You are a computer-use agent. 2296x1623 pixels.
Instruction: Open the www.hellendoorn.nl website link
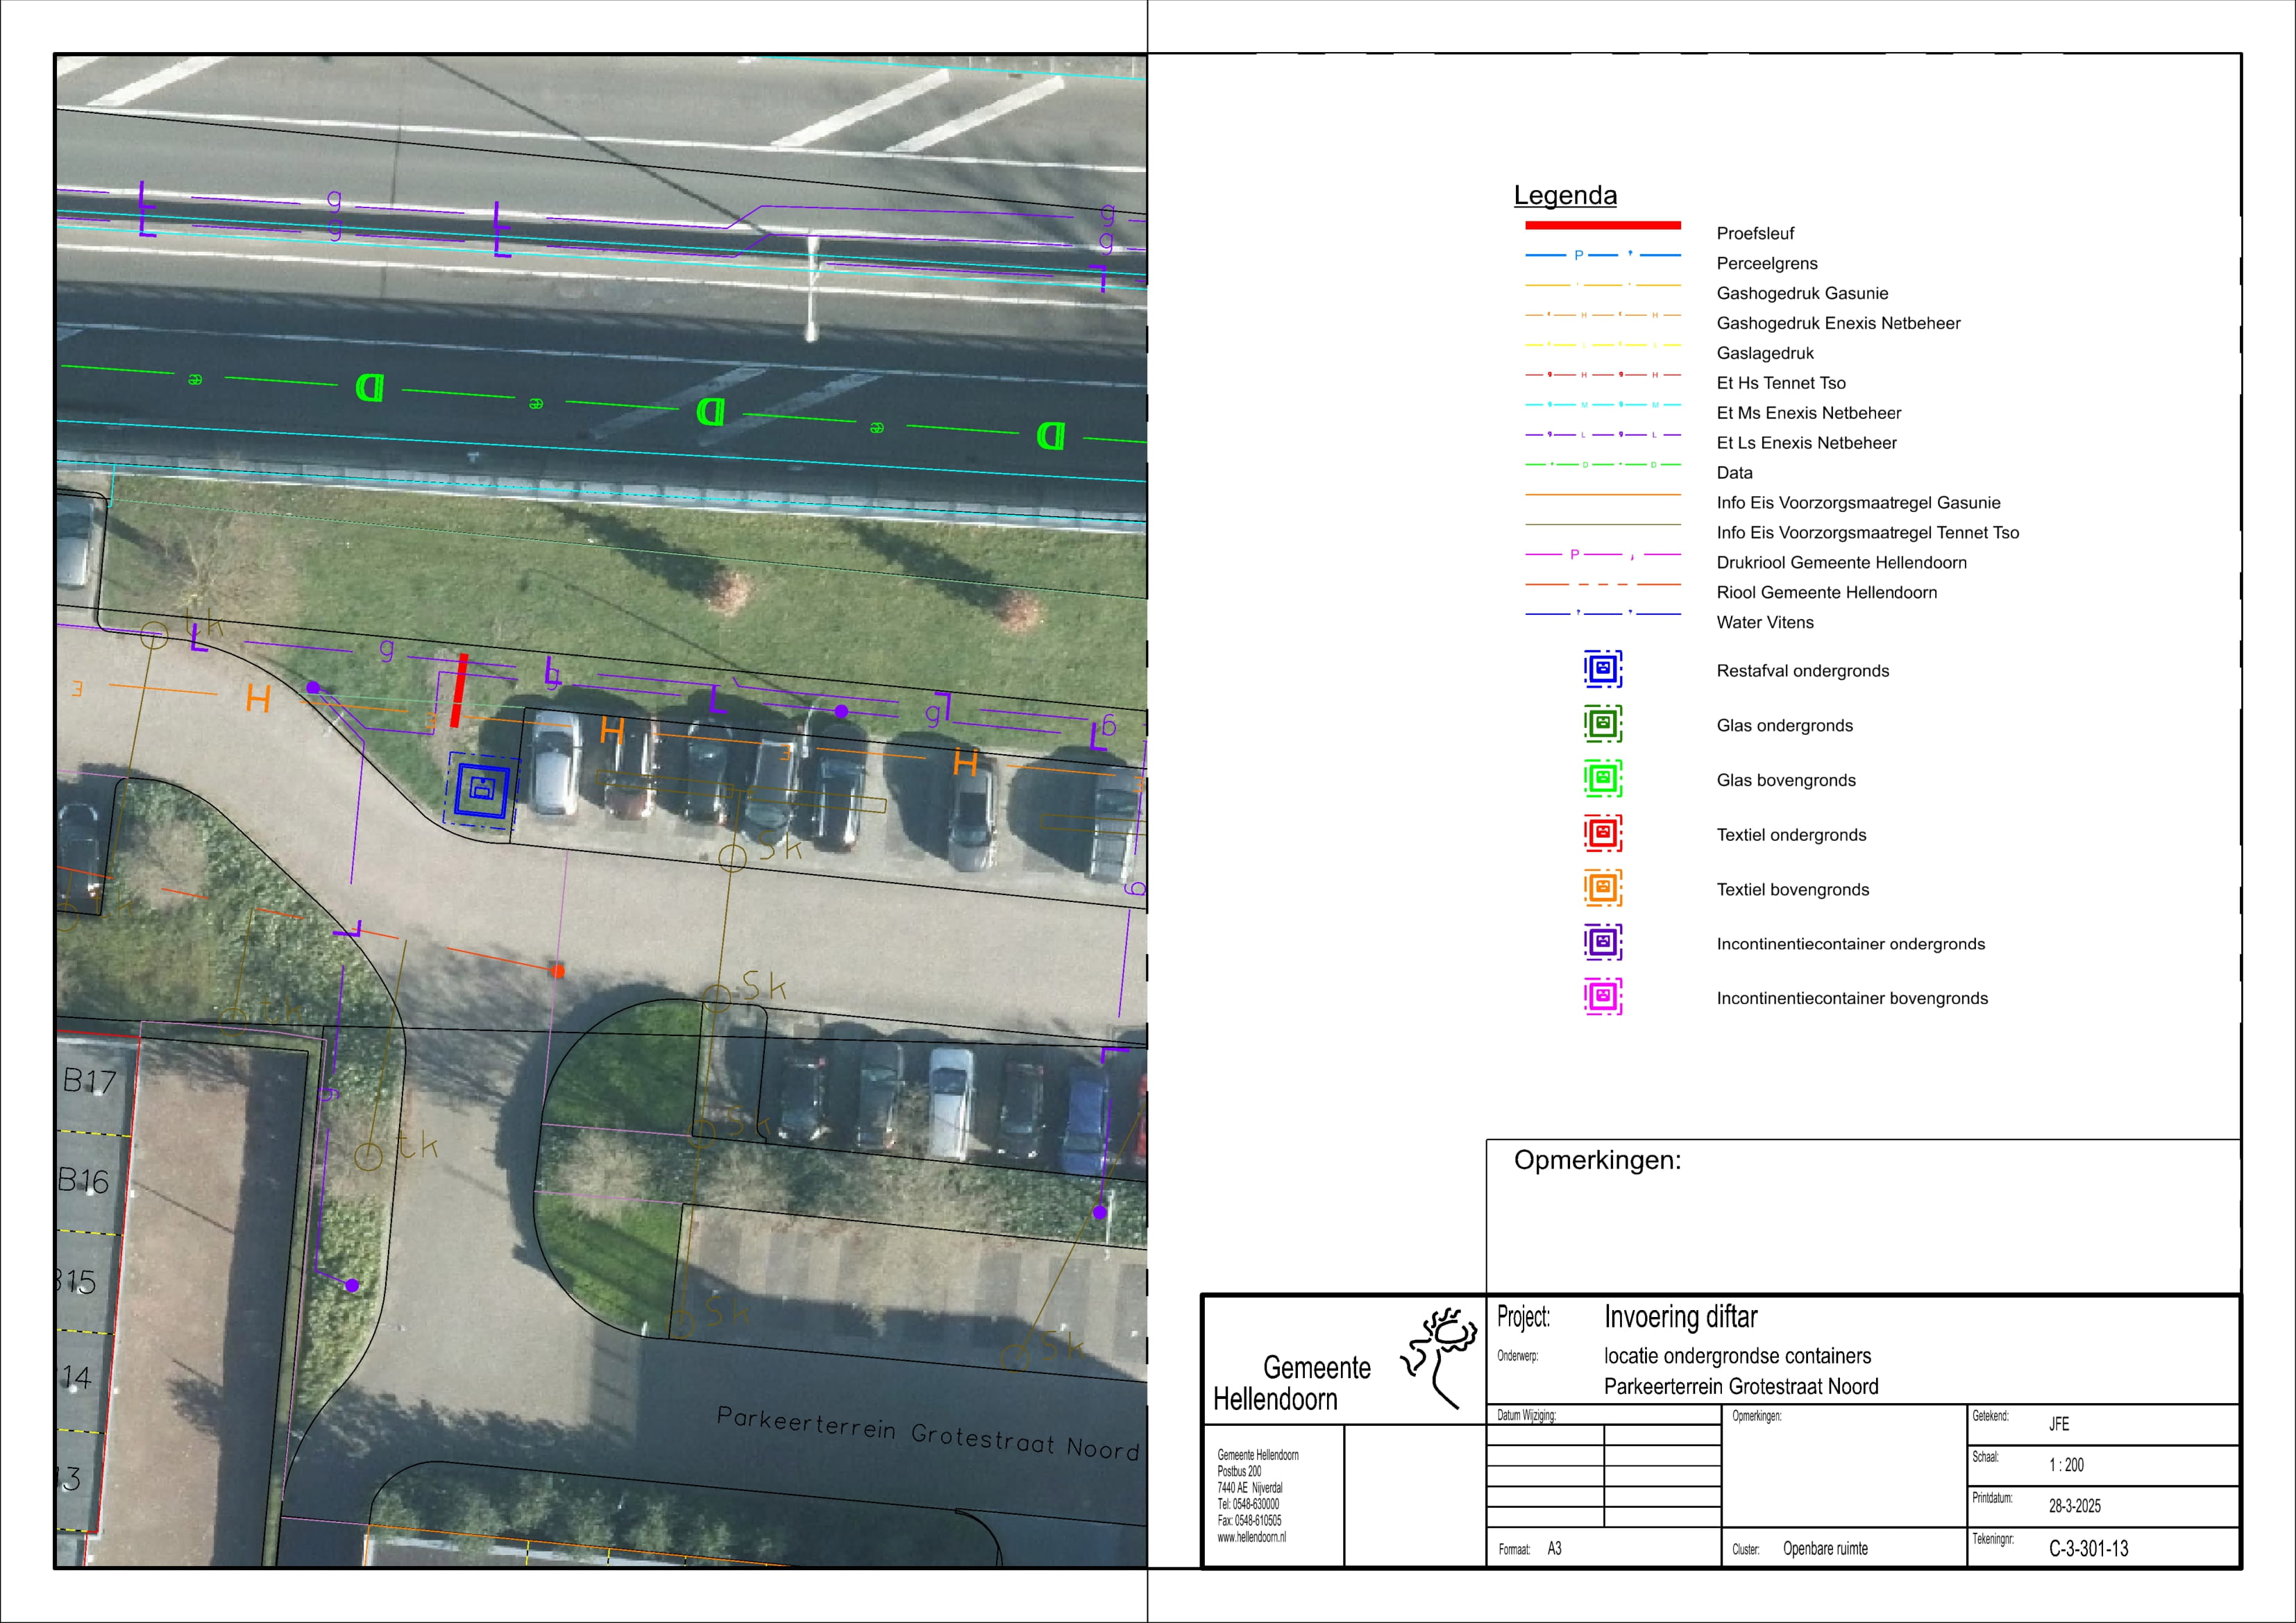click(1251, 1537)
